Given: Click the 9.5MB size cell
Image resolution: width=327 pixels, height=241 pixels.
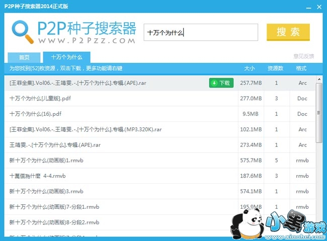Looking at the screenshot, I should point(251,114).
